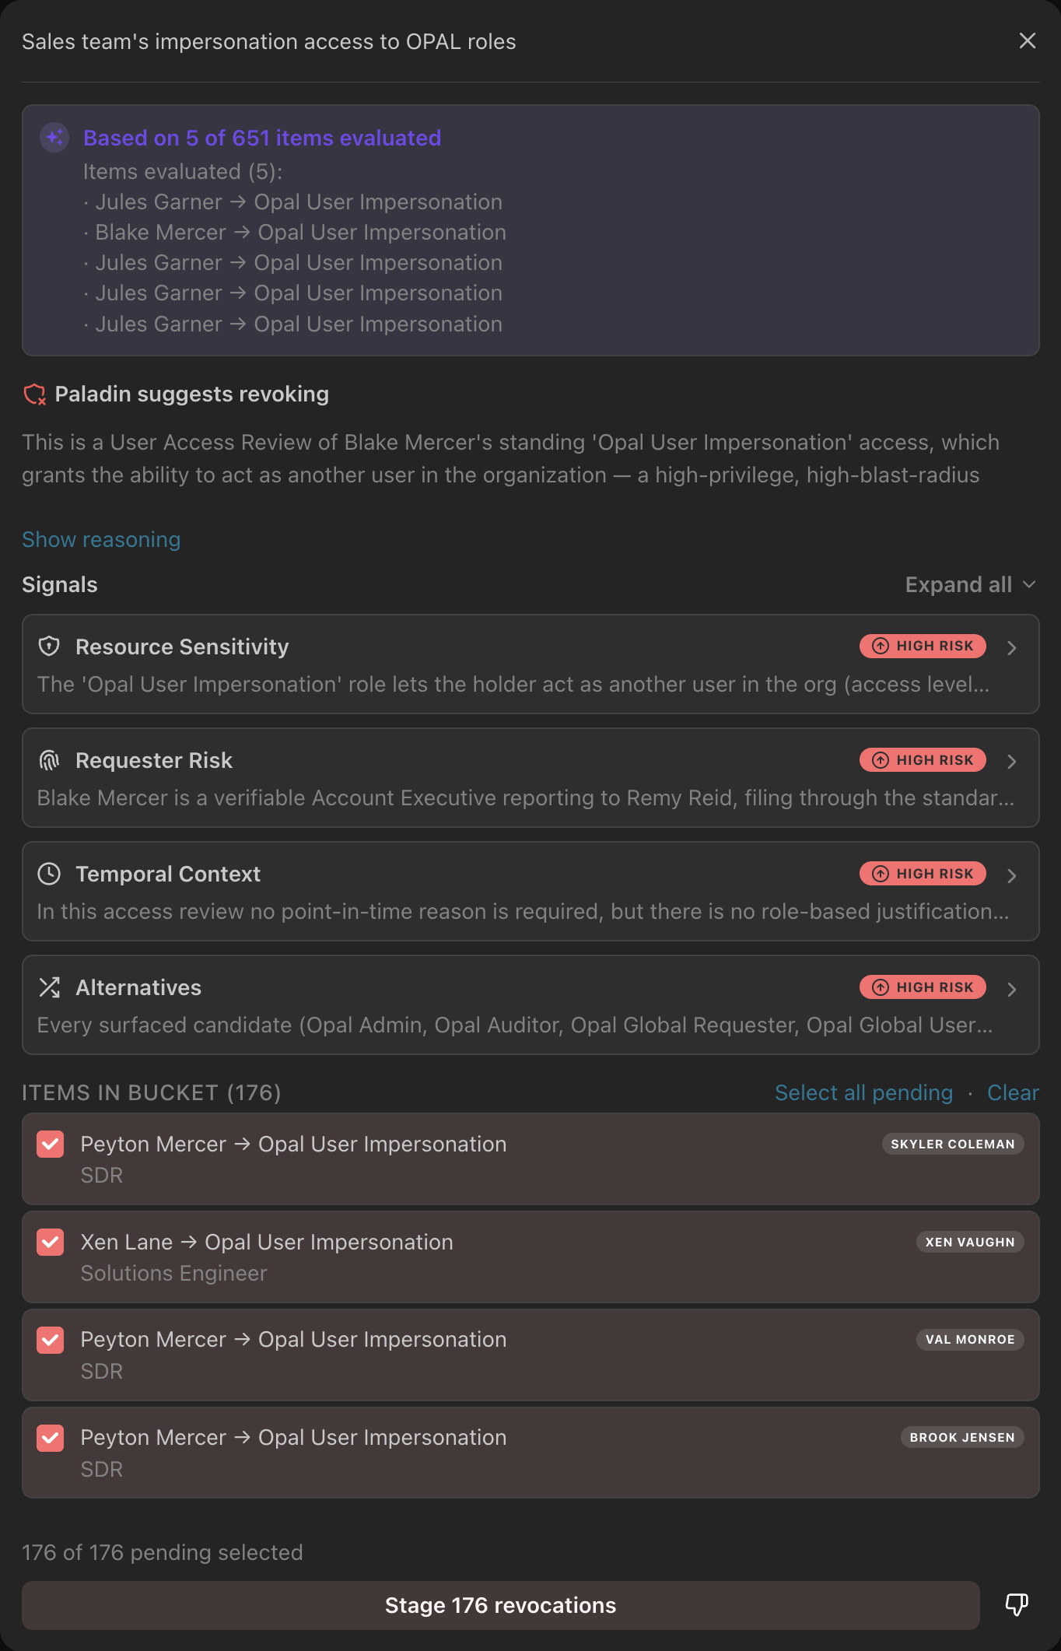The height and width of the screenshot is (1651, 1061).
Task: Click the Val Monroe reviewer tag
Action: (969, 1339)
